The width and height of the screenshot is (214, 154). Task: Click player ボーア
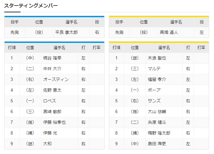pos(154,90)
